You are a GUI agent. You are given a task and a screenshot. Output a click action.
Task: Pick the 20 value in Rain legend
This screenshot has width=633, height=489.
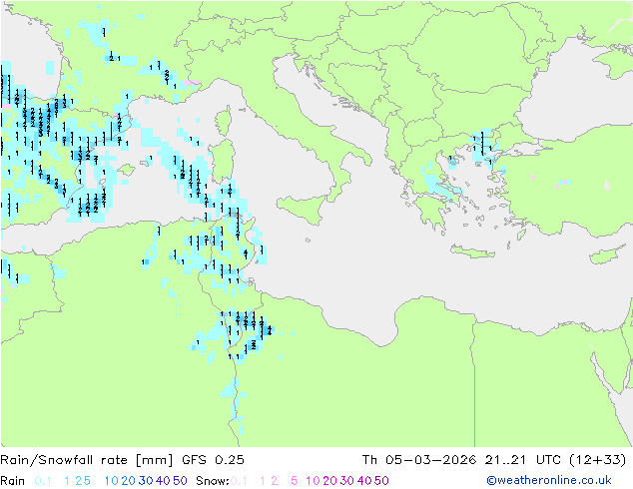128,481
